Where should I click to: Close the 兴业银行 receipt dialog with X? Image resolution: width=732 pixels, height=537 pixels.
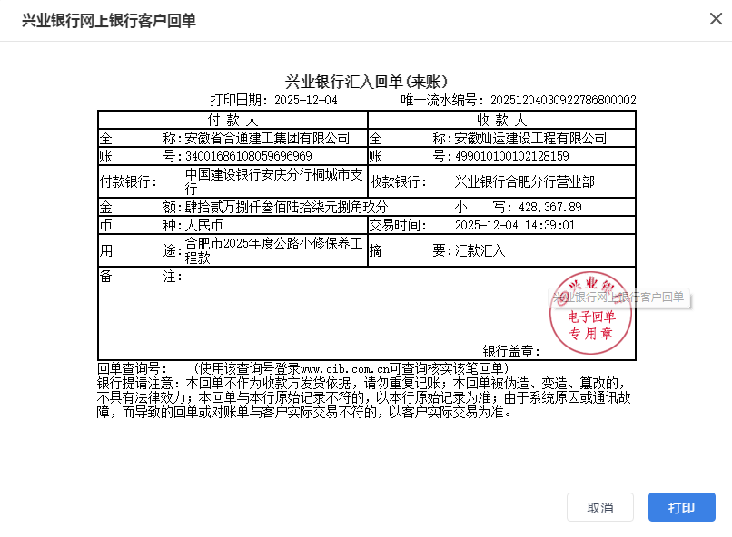[x=715, y=19]
